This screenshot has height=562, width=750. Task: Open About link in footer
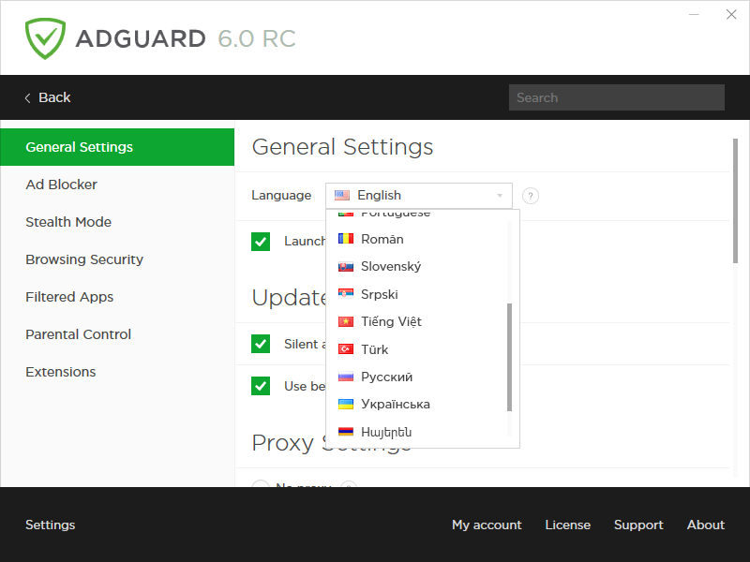tap(706, 525)
